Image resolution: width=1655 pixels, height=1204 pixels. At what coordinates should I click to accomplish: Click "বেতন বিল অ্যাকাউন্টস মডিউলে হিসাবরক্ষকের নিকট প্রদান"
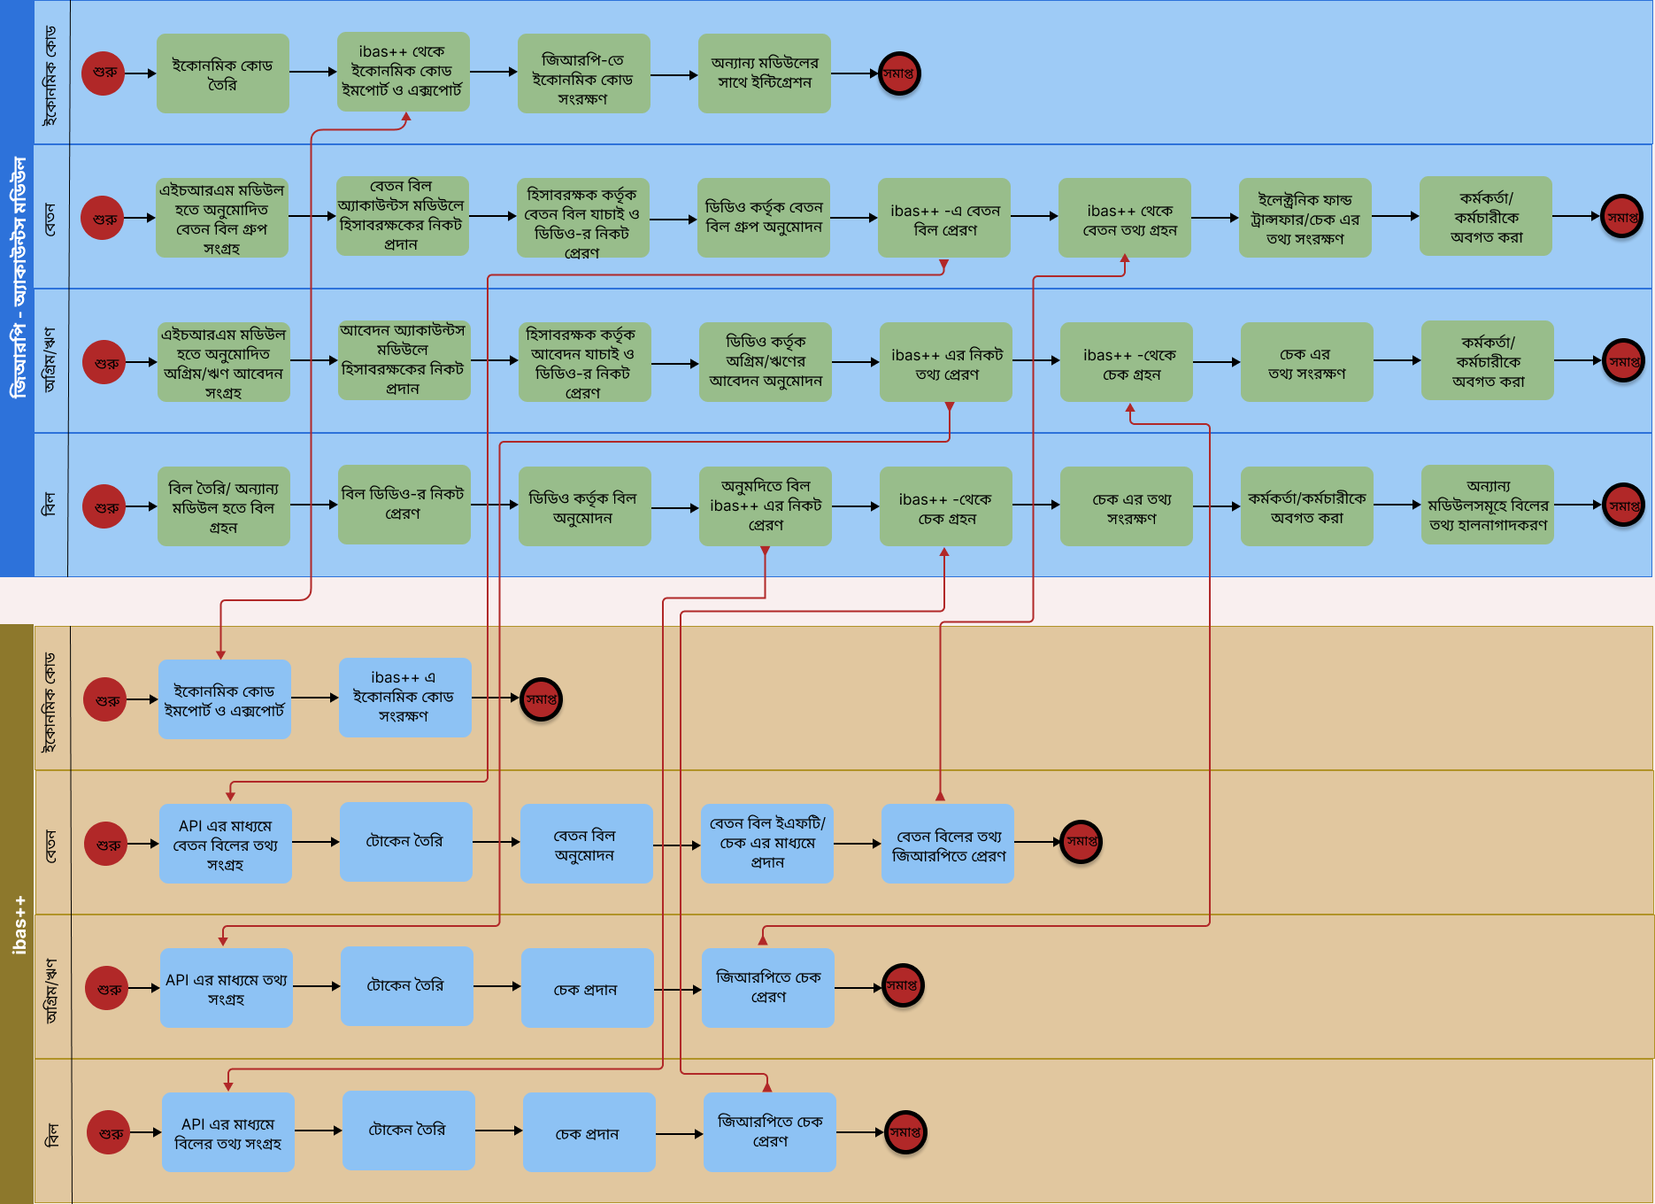[x=403, y=216]
